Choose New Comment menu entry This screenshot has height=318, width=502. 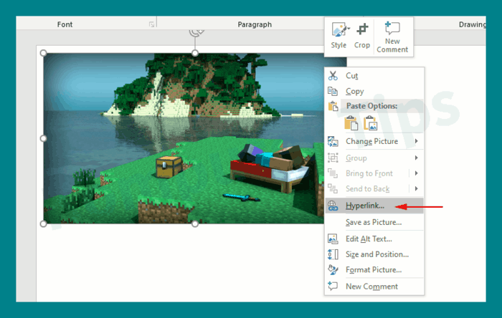pyautogui.click(x=374, y=286)
